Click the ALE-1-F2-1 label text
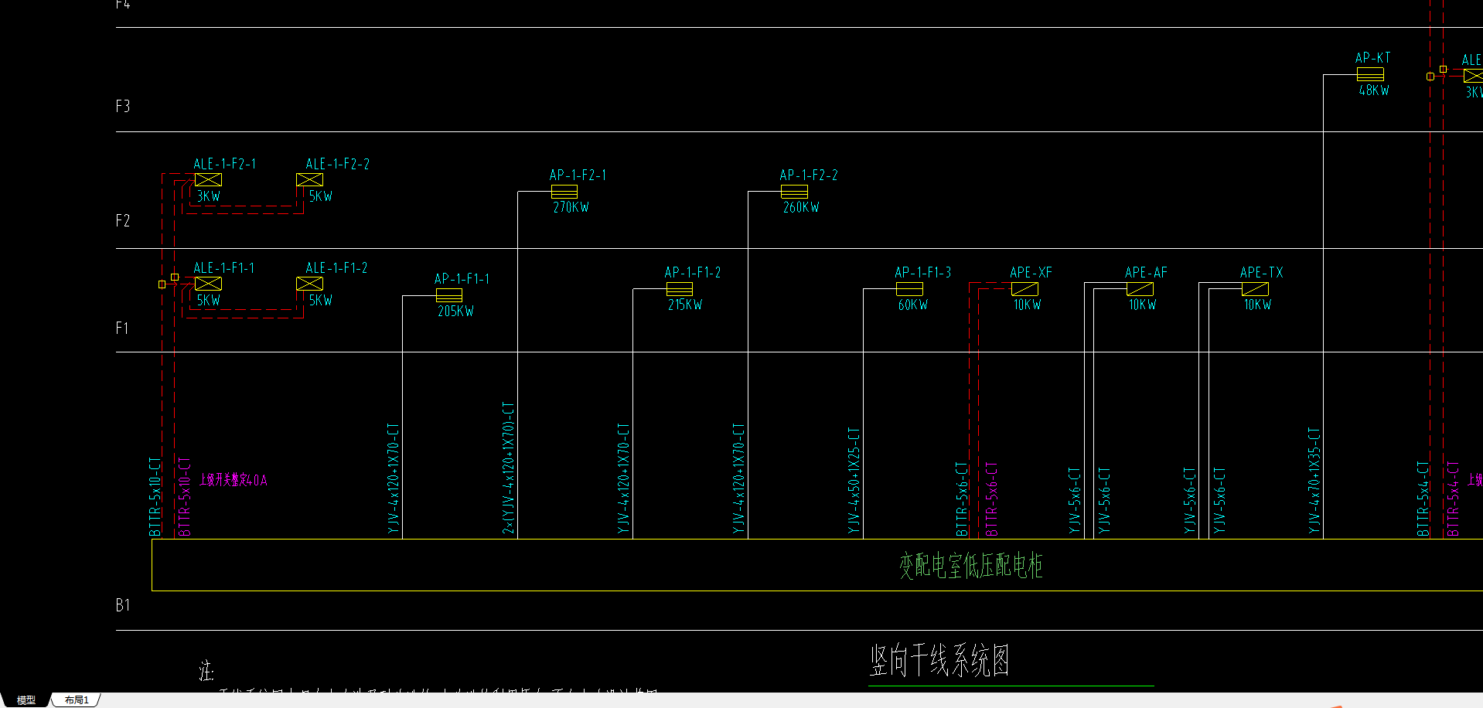The height and width of the screenshot is (708, 1483). (x=225, y=164)
